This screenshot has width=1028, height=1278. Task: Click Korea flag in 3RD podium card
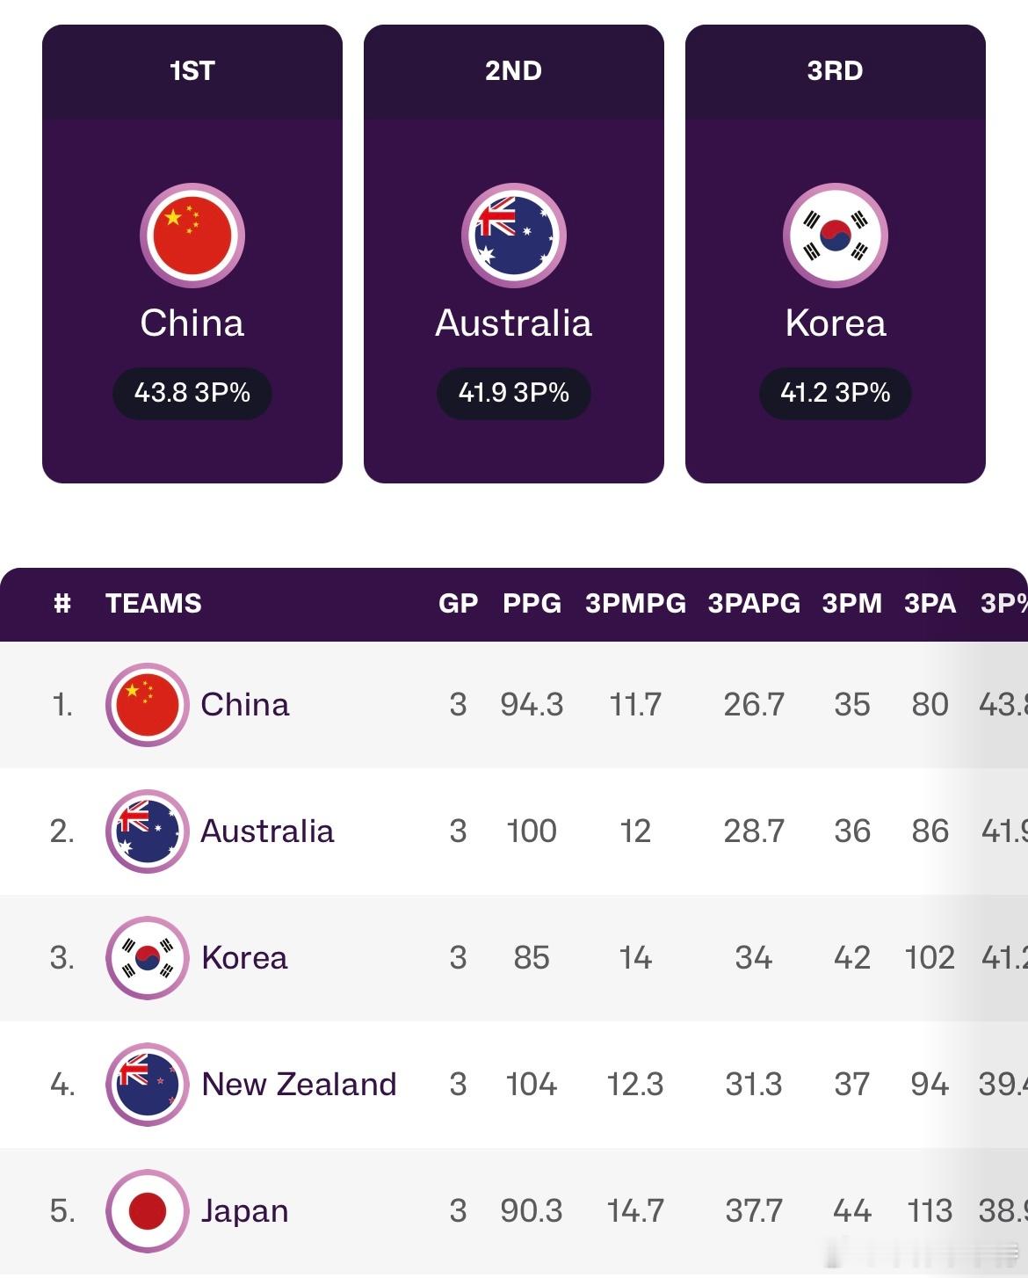tap(836, 236)
